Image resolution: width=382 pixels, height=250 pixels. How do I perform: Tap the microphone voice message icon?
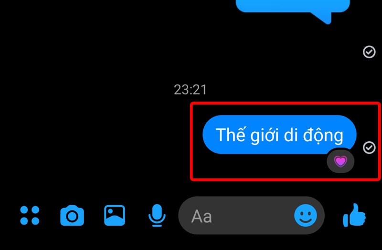point(157,216)
